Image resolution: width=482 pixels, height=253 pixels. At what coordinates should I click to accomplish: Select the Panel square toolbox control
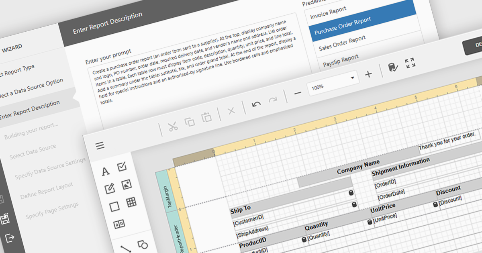coord(114,206)
